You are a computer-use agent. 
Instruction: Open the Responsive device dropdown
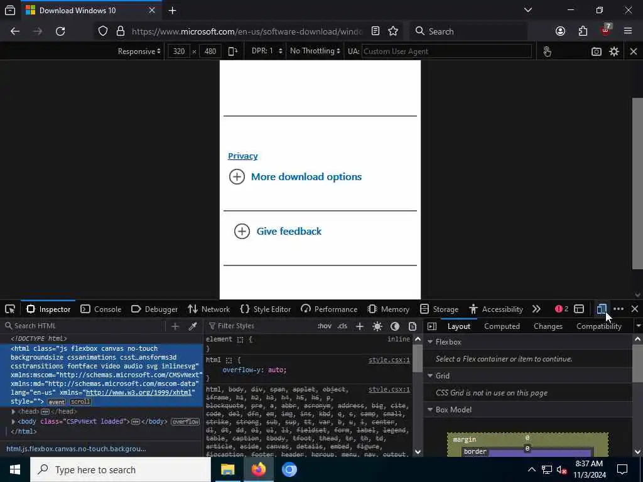pyautogui.click(x=139, y=51)
